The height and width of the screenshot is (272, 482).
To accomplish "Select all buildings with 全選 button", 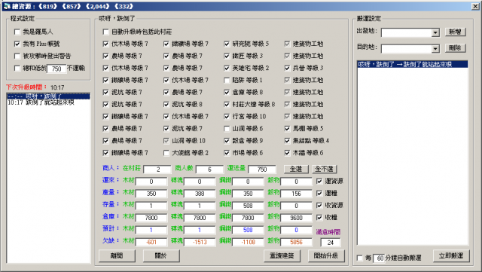I will coord(296,169).
